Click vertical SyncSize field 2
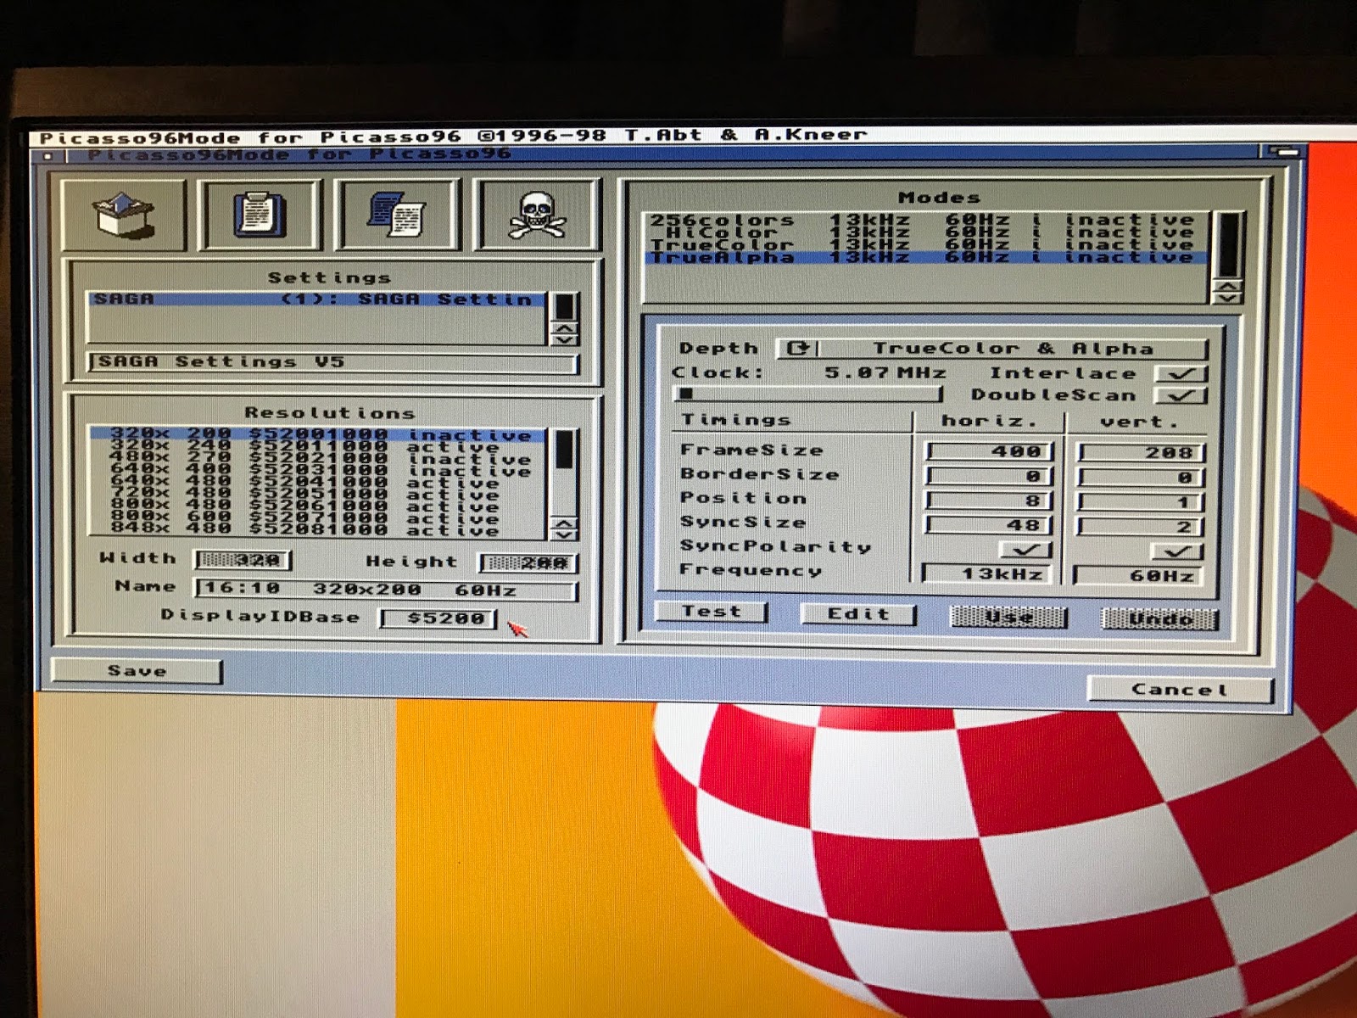 1141,527
